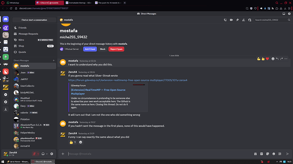This screenshot has height=164, width=293.
Task: Open the green server icon
Action: 6,57
